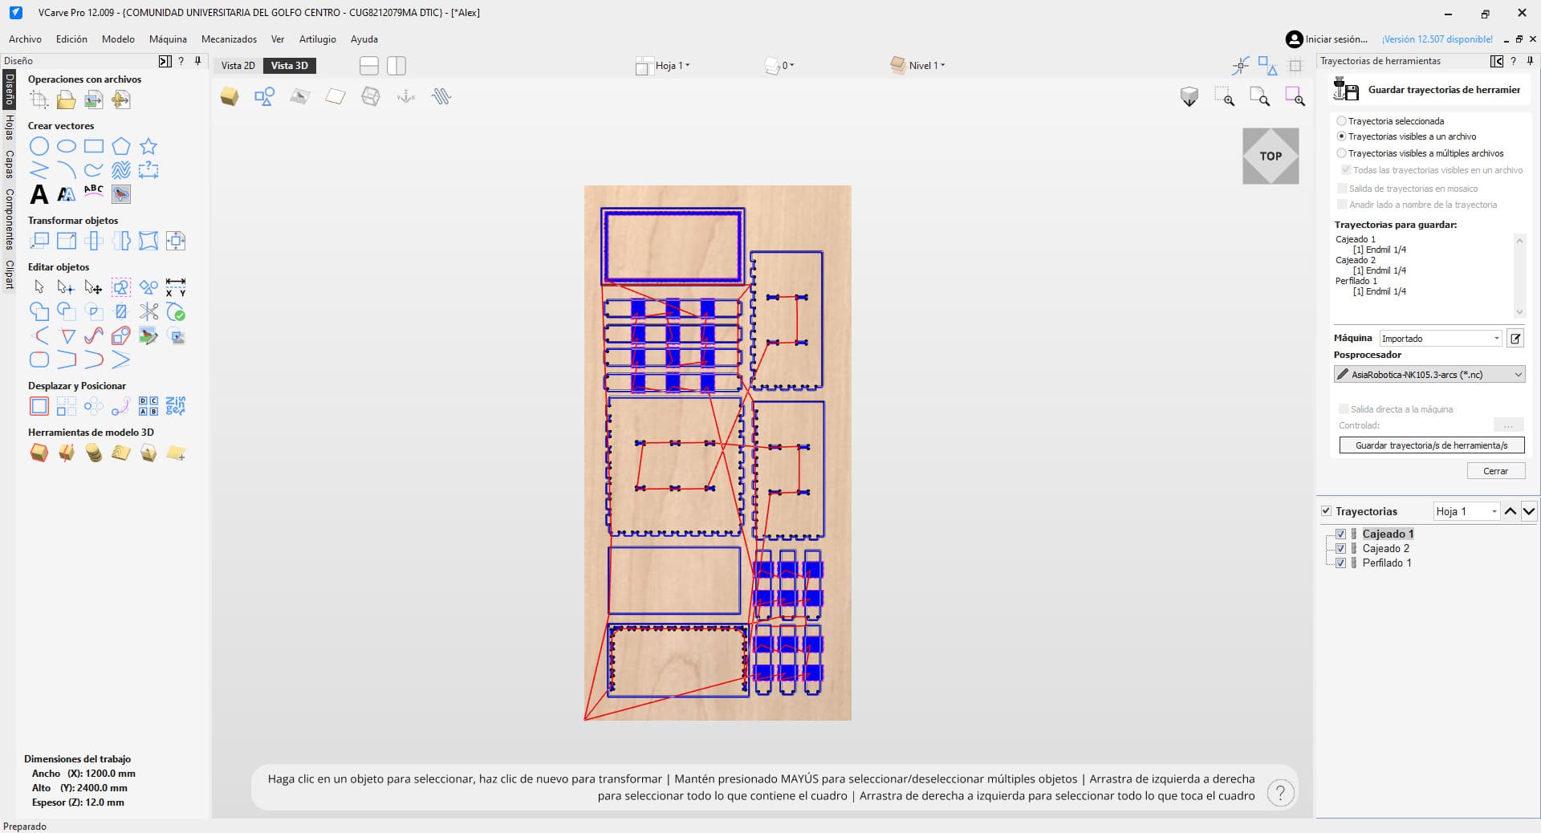
Task: Click the zoom to box icon
Action: pos(1225,97)
